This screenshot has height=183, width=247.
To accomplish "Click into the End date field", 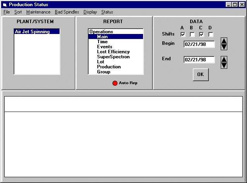I will click(x=199, y=59).
